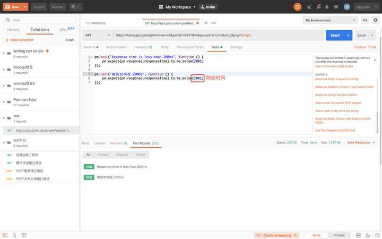The height and width of the screenshot is (239, 382).
Task: Expand the Writing test scripts collection
Action: click(4, 53)
